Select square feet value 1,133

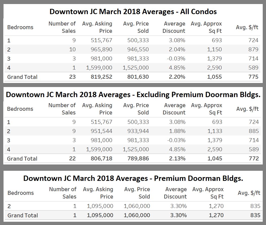[x=215, y=131]
